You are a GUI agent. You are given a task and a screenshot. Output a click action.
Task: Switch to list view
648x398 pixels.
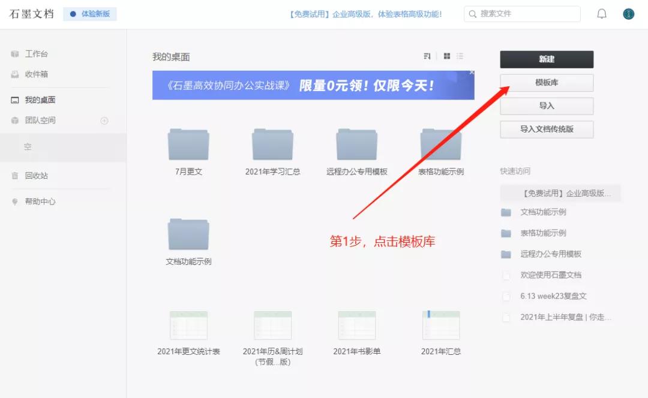(461, 56)
